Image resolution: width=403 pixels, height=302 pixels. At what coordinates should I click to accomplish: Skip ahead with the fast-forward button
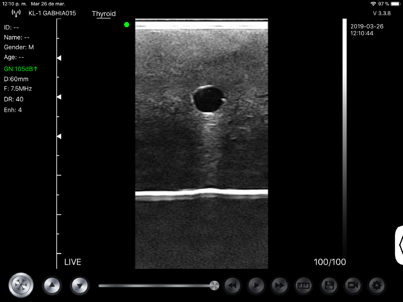pyautogui.click(x=280, y=286)
